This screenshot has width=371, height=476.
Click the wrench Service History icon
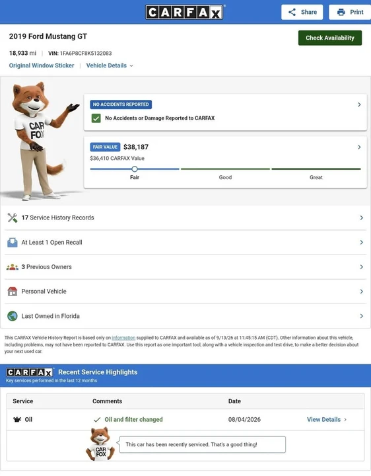(x=13, y=218)
